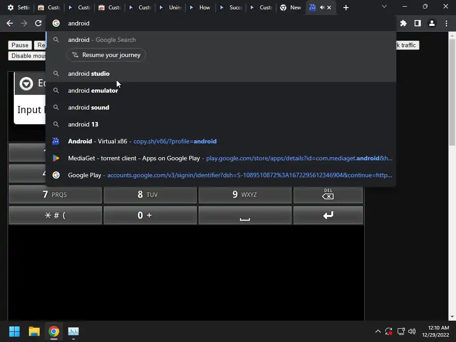This screenshot has height=342, width=456.
Task: Click the address bar with 'android' text
Action: (x=221, y=23)
